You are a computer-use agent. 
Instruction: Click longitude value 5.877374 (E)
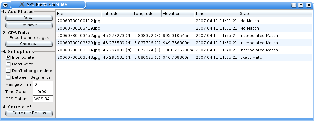point(147,50)
